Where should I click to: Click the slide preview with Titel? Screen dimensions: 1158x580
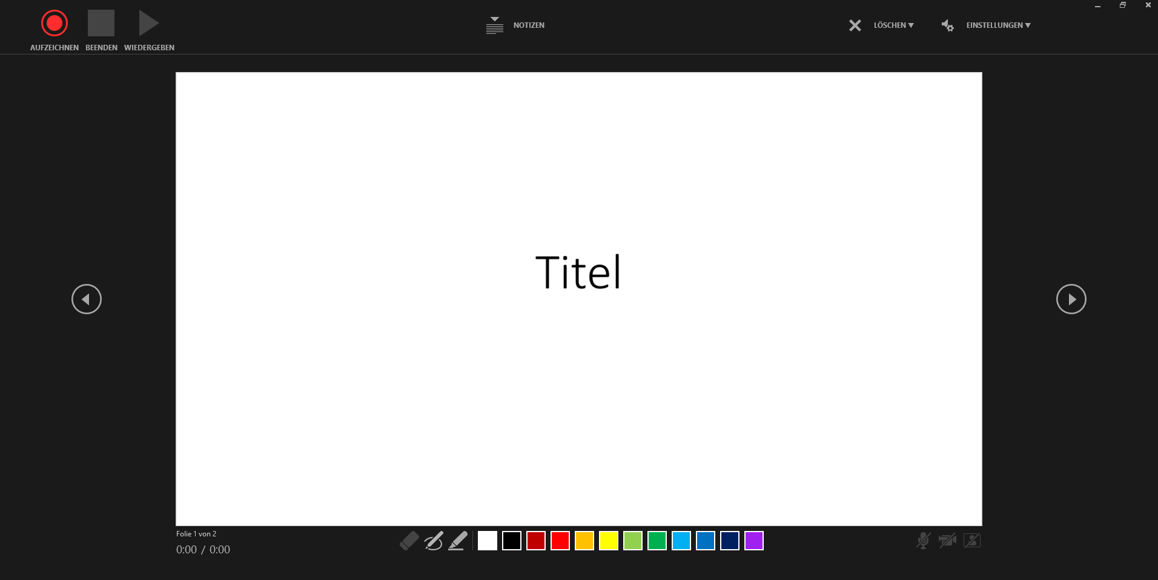pyautogui.click(x=579, y=299)
